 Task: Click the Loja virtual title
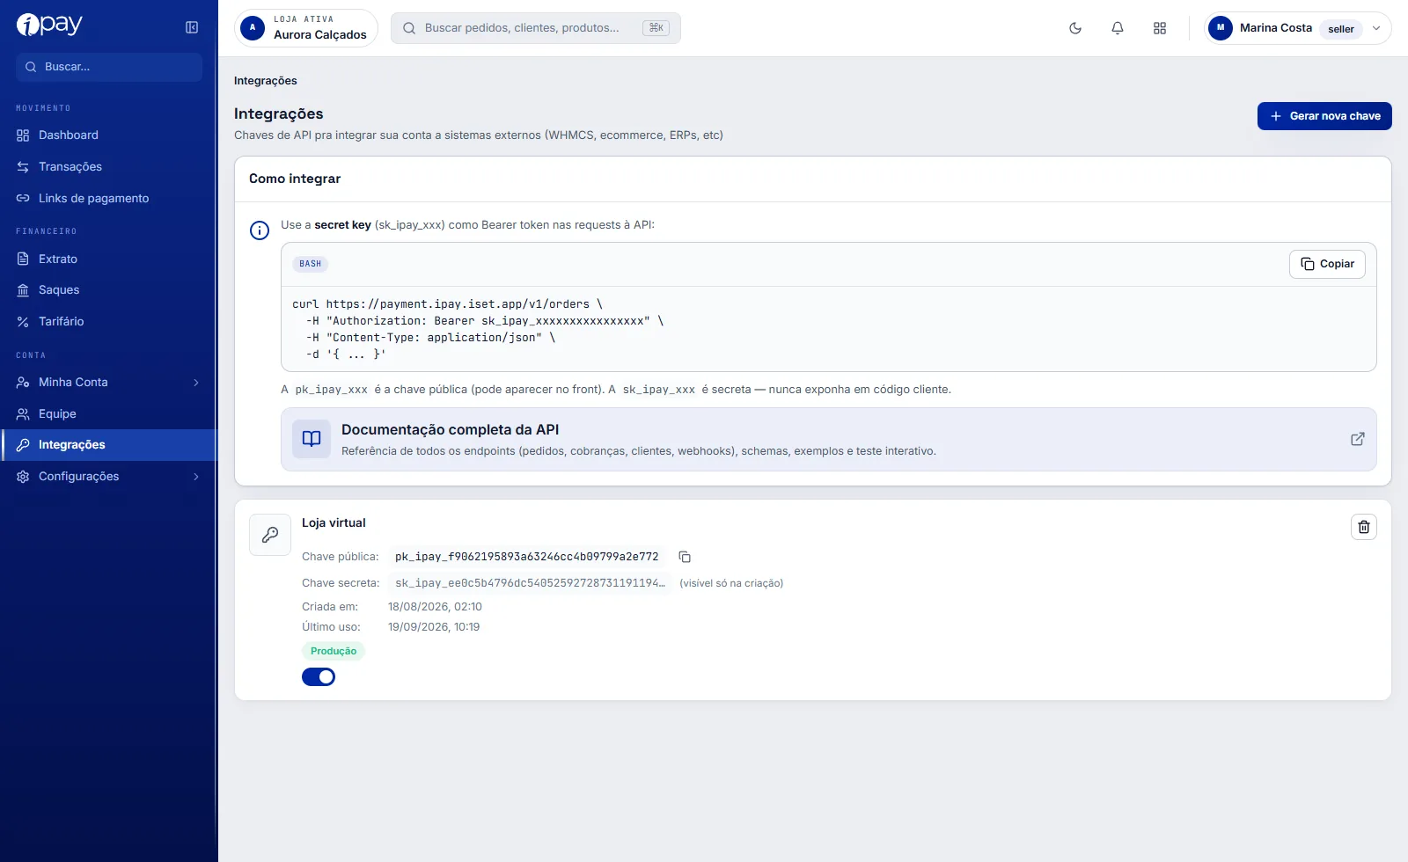[334, 523]
